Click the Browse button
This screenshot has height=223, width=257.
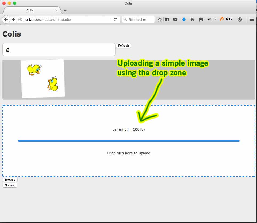(10, 180)
